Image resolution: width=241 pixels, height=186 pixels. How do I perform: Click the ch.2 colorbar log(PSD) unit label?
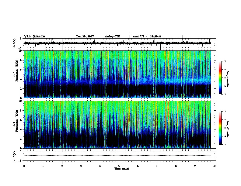pyautogui.click(x=228, y=129)
